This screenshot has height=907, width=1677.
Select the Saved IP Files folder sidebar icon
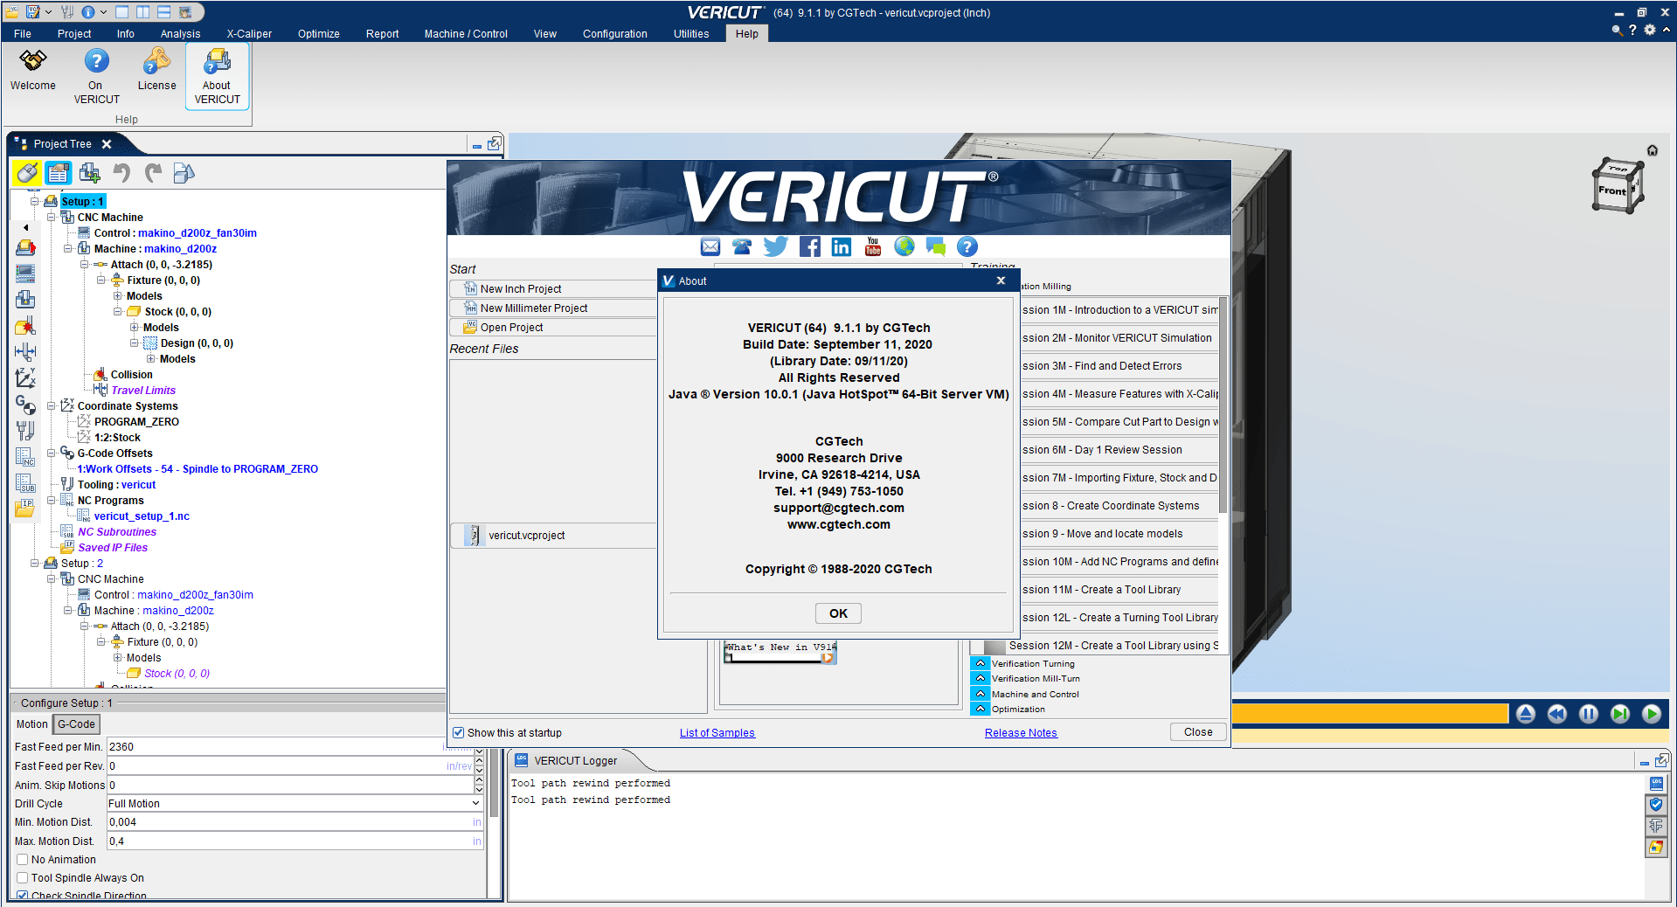[25, 509]
